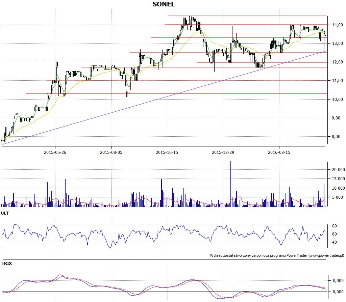Image resolution: width=346 pixels, height=302 pixels.
Task: Click the TRIX indicator label
Action: (7, 264)
